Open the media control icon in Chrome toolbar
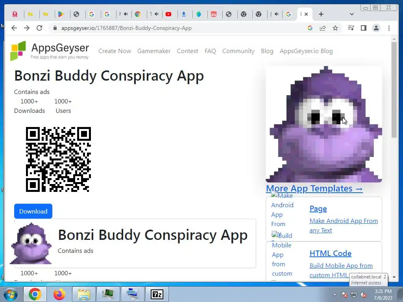The width and height of the screenshot is (403, 302). [351, 28]
